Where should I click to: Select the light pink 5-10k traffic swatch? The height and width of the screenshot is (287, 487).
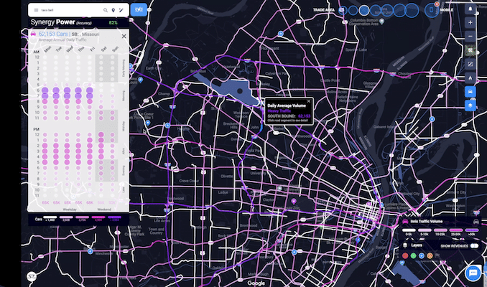425,230
